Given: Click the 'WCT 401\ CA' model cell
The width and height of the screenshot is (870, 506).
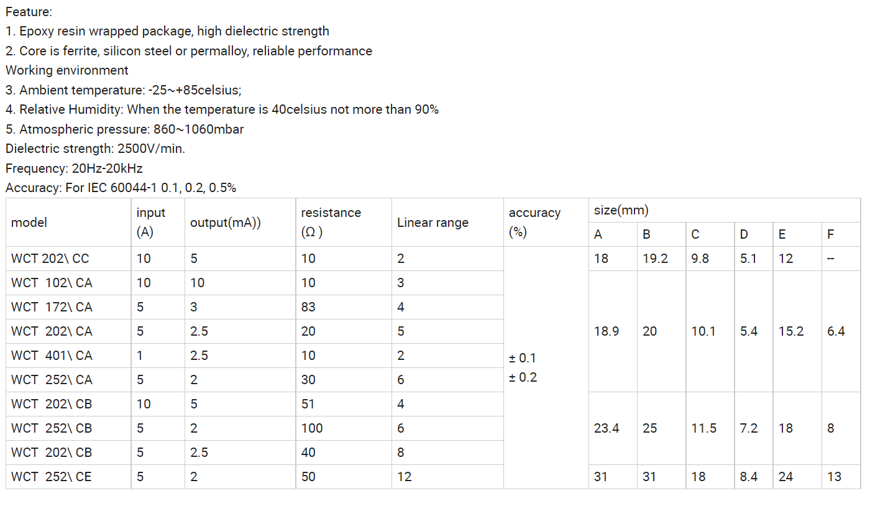Looking at the screenshot, I should click(x=68, y=356).
